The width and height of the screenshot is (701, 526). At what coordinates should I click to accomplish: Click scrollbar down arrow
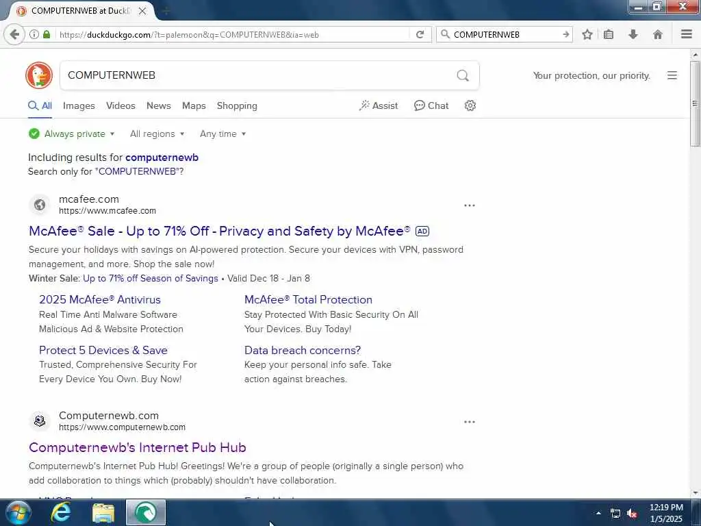pyautogui.click(x=696, y=493)
